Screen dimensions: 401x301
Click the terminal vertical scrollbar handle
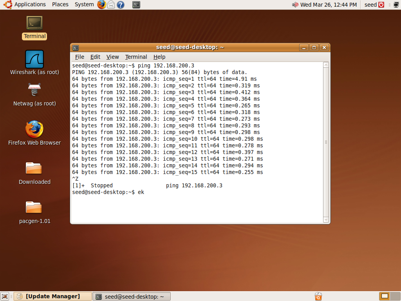326,142
